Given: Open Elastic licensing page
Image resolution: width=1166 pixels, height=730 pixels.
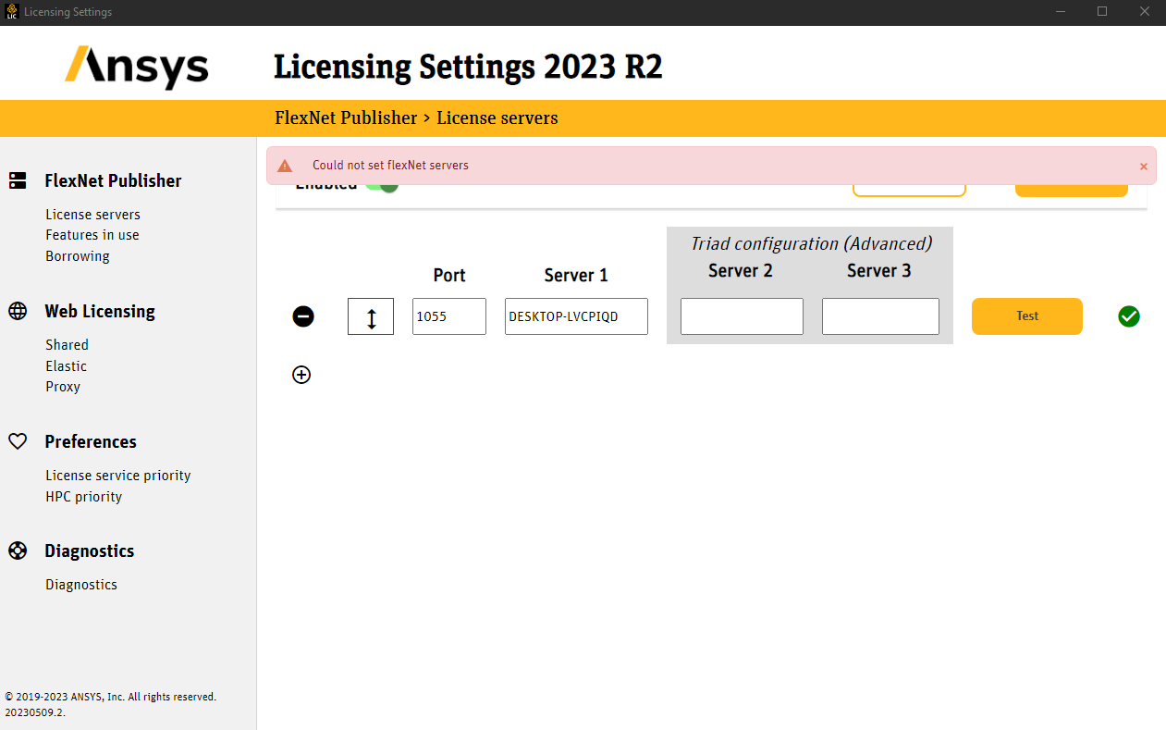Looking at the screenshot, I should [x=67, y=366].
